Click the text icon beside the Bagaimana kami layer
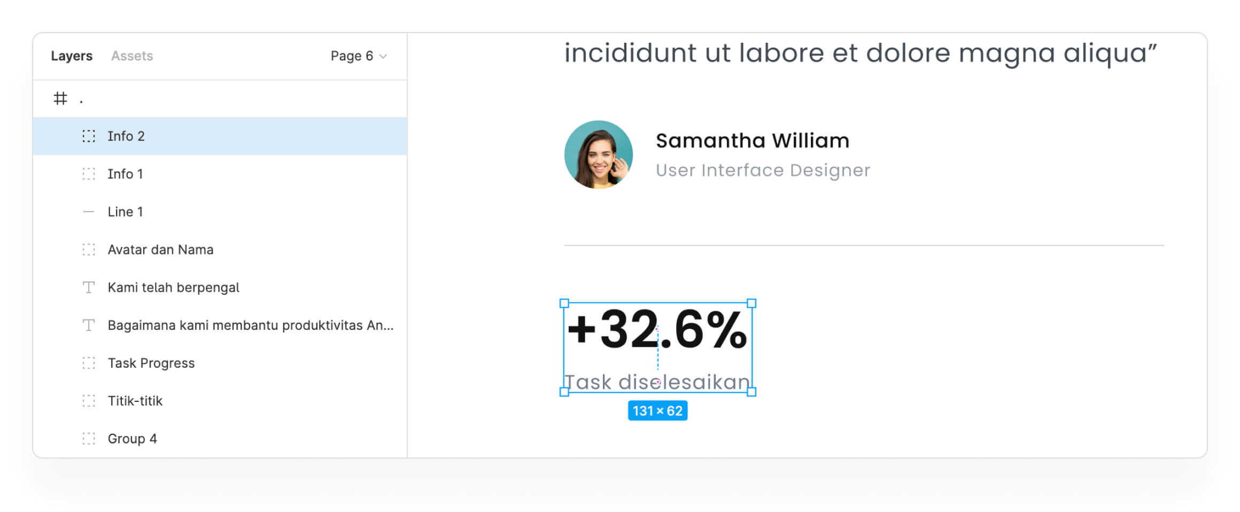The width and height of the screenshot is (1240, 512). 89,325
